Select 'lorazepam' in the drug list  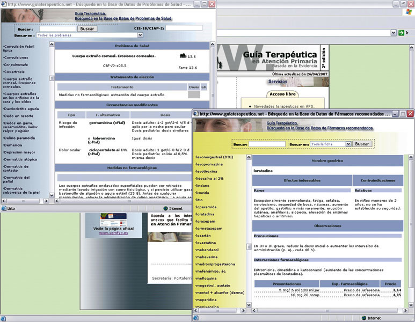pyautogui.click(x=205, y=222)
